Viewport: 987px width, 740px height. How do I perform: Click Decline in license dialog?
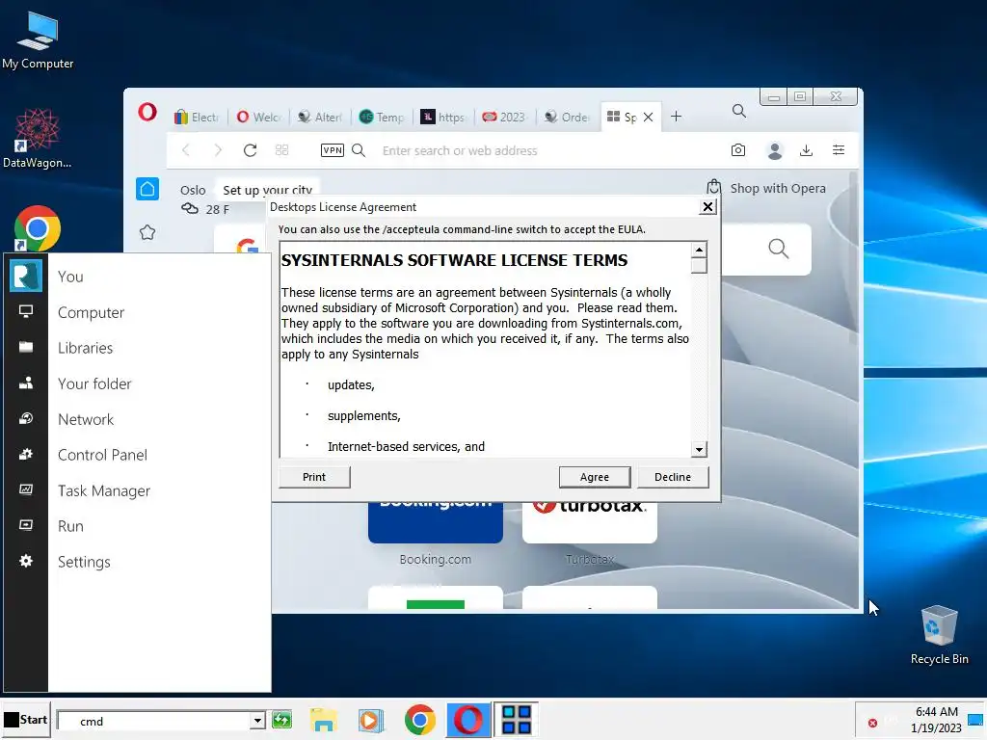coord(672,477)
